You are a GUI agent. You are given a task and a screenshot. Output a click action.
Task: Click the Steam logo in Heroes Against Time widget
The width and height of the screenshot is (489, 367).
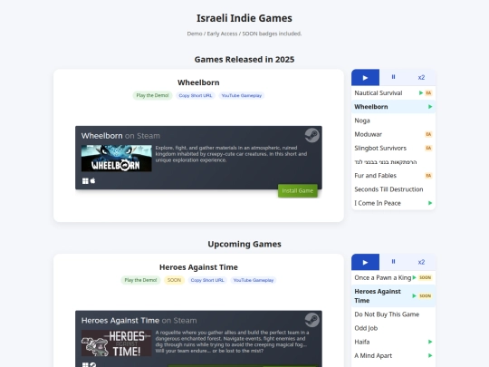point(312,320)
